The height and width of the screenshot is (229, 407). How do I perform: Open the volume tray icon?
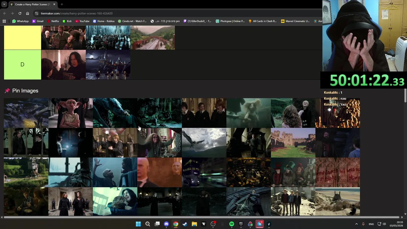tap(384, 224)
